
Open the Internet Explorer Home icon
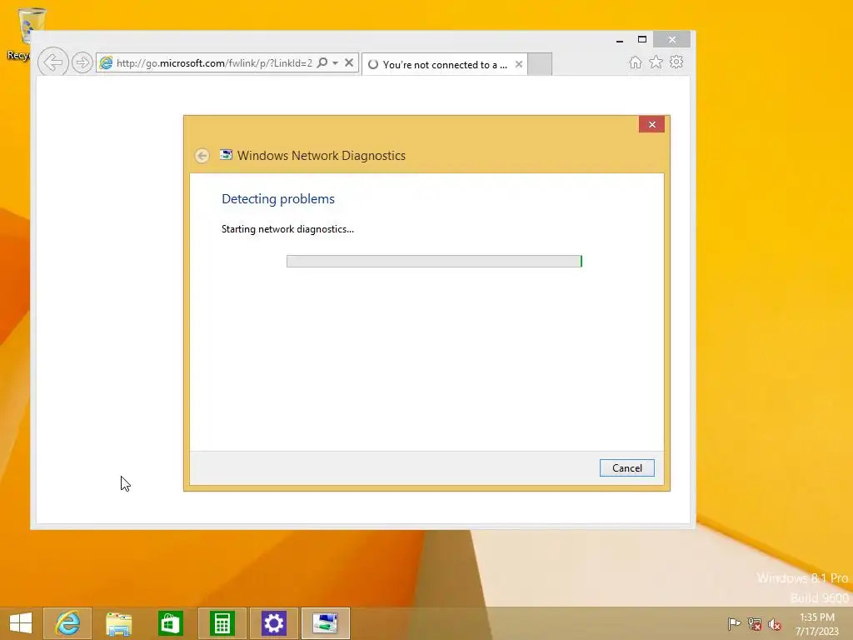tap(635, 62)
